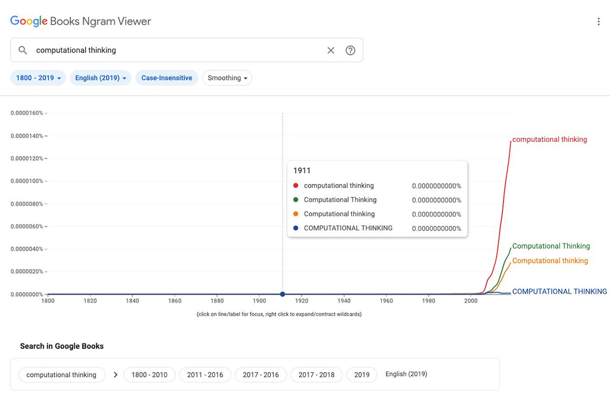The height and width of the screenshot is (407, 610).
Task: Open the 1800 - 2019 year range dropdown
Action: point(38,78)
